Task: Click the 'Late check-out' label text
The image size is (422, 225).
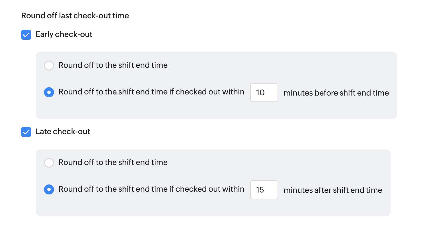Action: (x=63, y=132)
